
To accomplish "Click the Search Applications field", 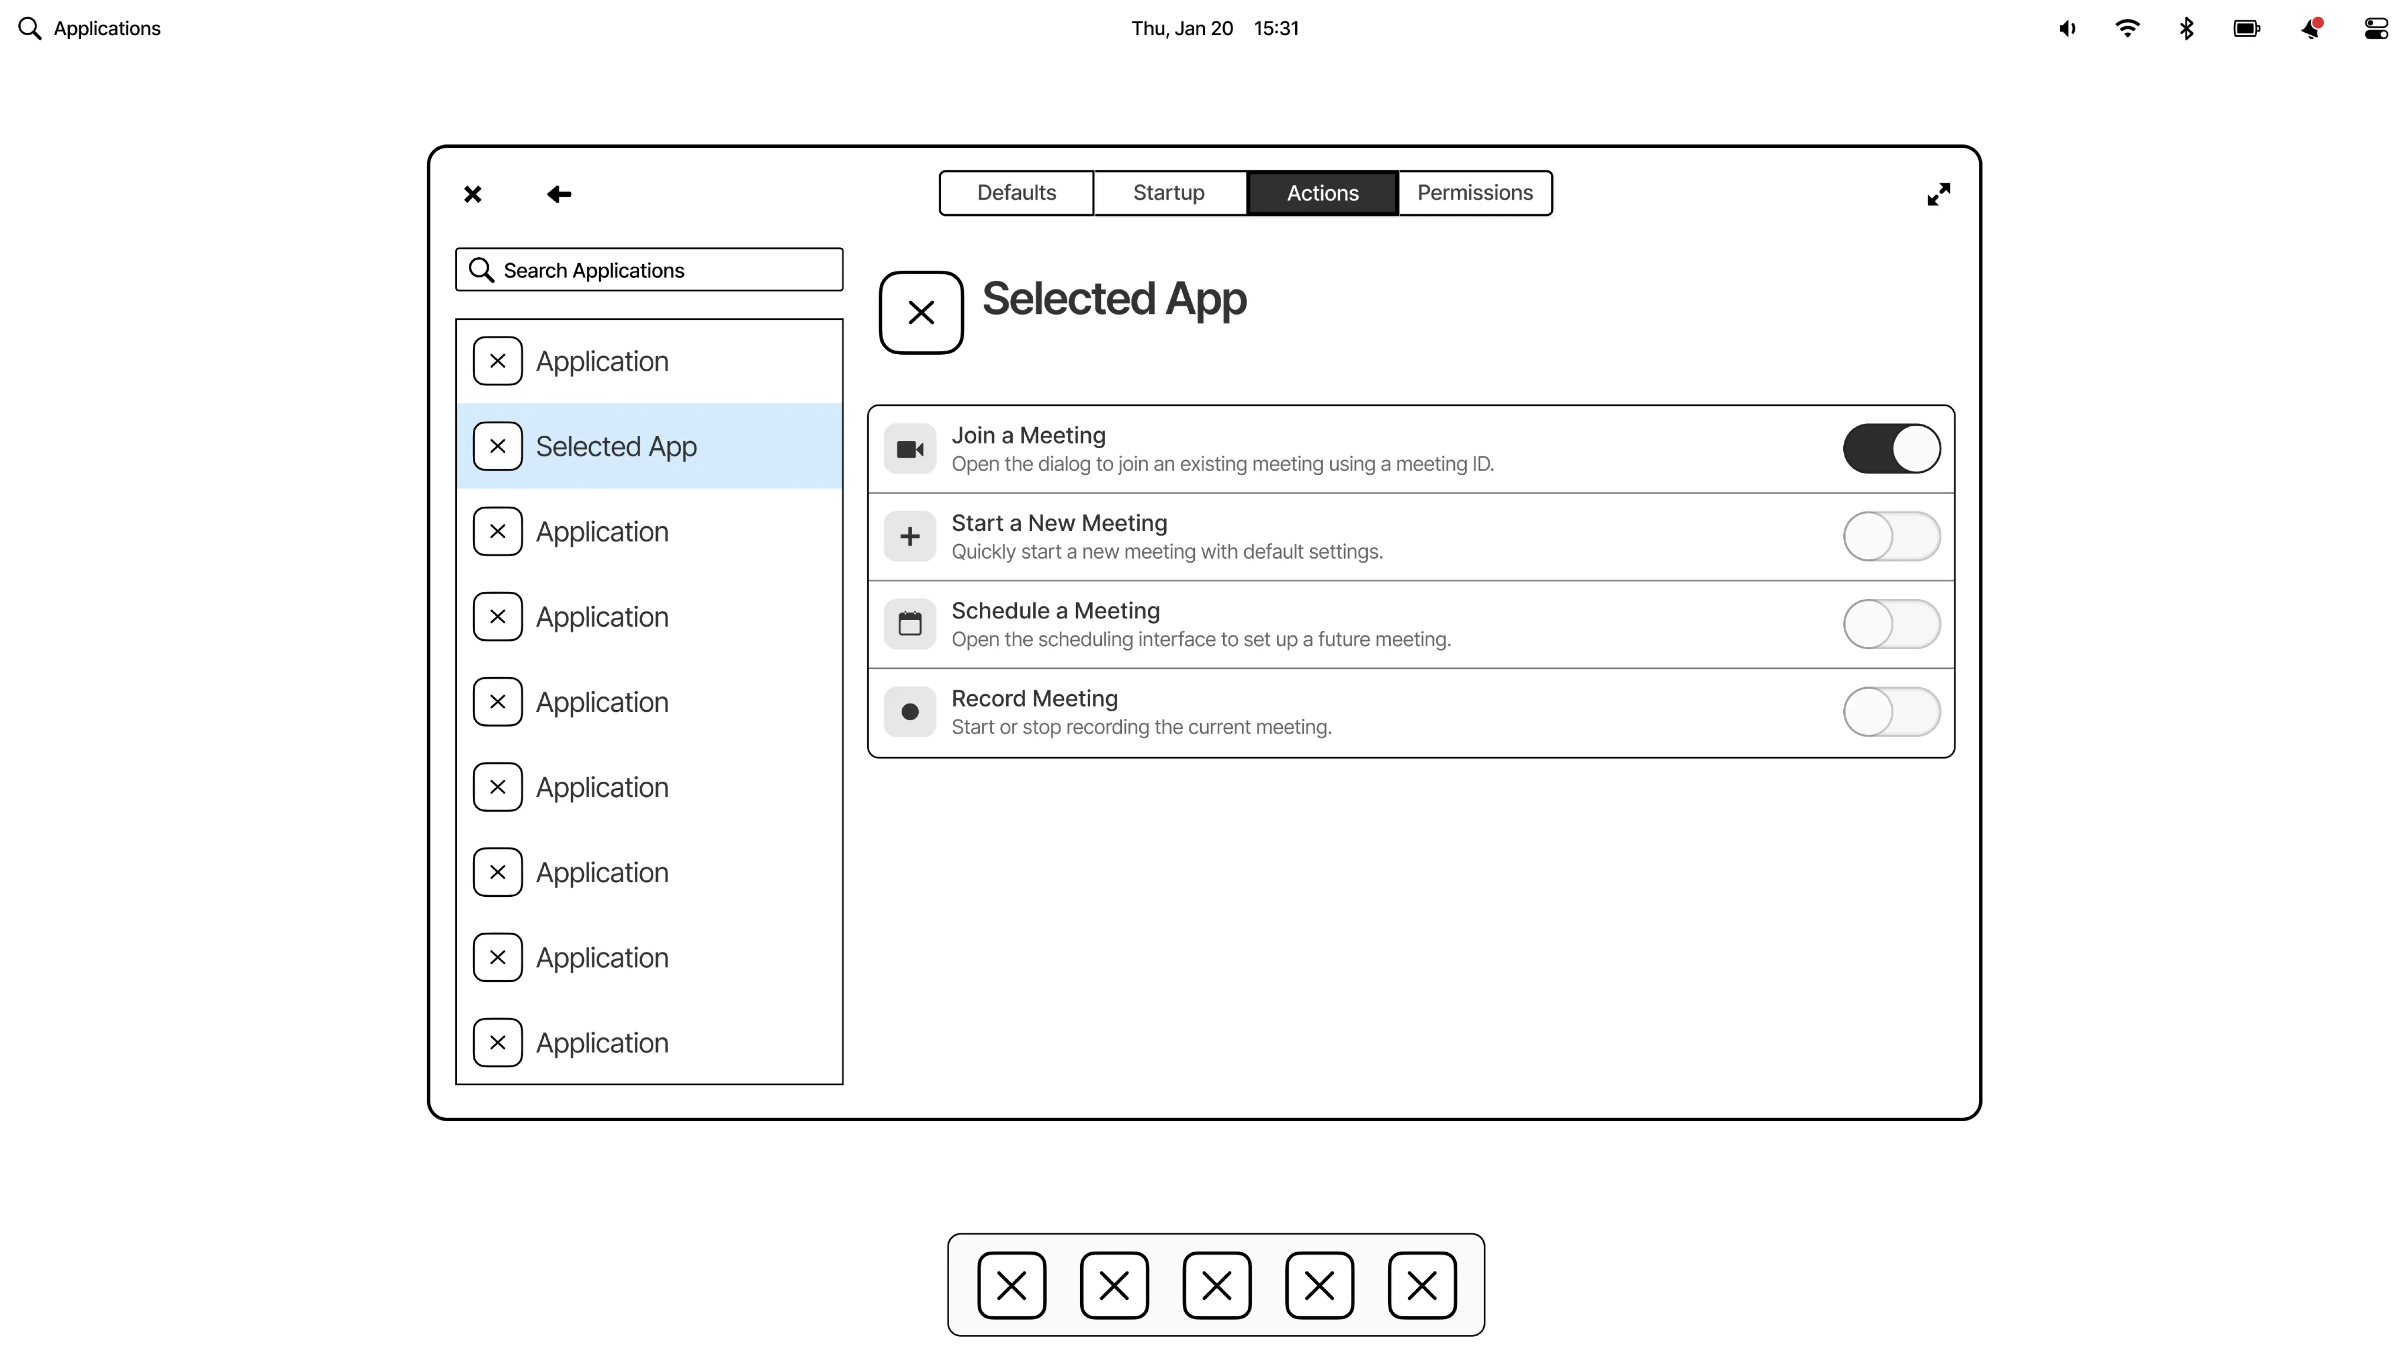I will point(649,270).
